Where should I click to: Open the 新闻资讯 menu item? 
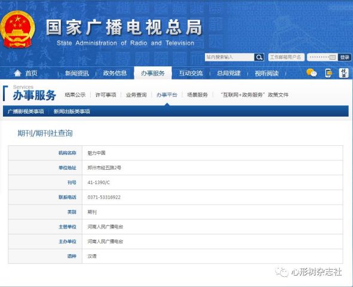pyautogui.click(x=77, y=73)
